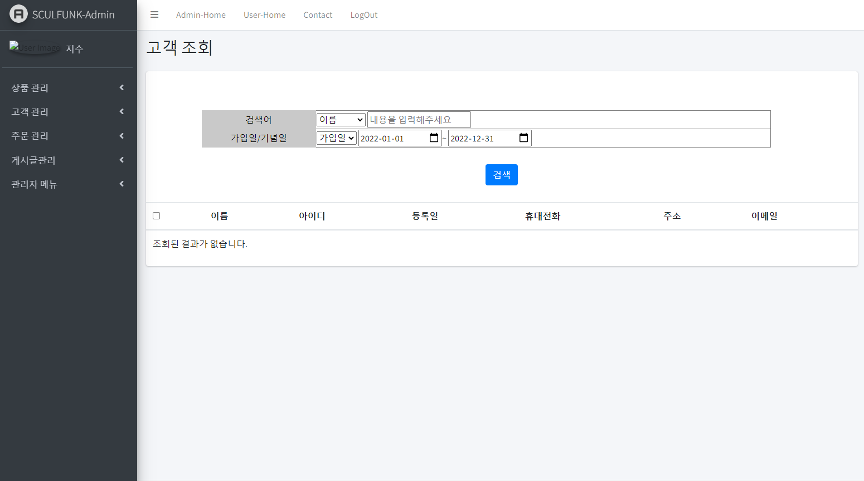Focus the 내용을 입력해주세요 search field
The width and height of the screenshot is (864, 481).
[419, 120]
